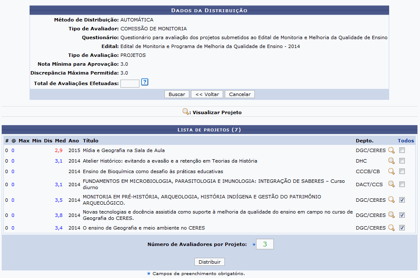View the Monitoria em Pré-História project

pos(391,200)
